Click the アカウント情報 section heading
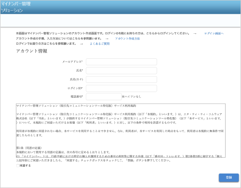This screenshot has height=188, width=241. coord(31,51)
